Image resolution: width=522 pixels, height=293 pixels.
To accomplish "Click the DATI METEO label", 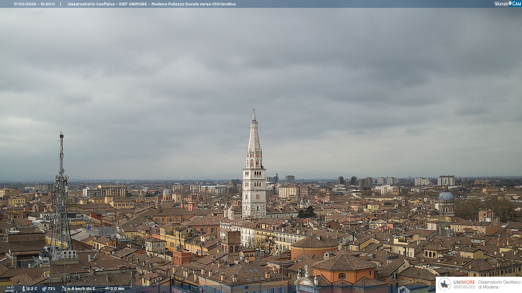I will click(x=10, y=289).
